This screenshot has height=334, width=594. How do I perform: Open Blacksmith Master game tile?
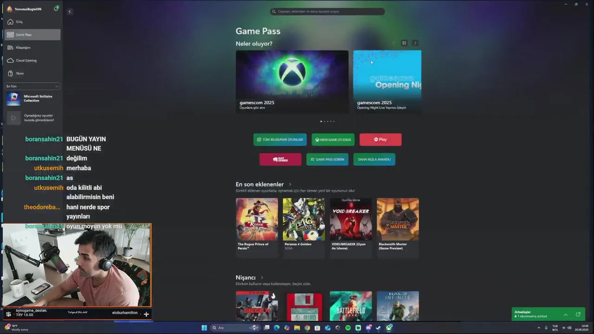tap(398, 227)
